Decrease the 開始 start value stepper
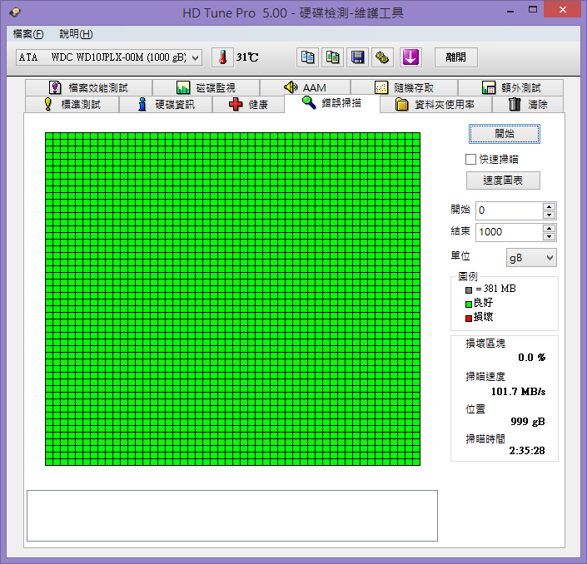This screenshot has height=564, width=587. [x=550, y=215]
